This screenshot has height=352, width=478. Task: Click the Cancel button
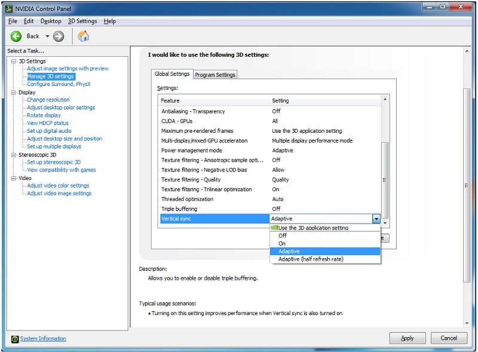click(449, 338)
